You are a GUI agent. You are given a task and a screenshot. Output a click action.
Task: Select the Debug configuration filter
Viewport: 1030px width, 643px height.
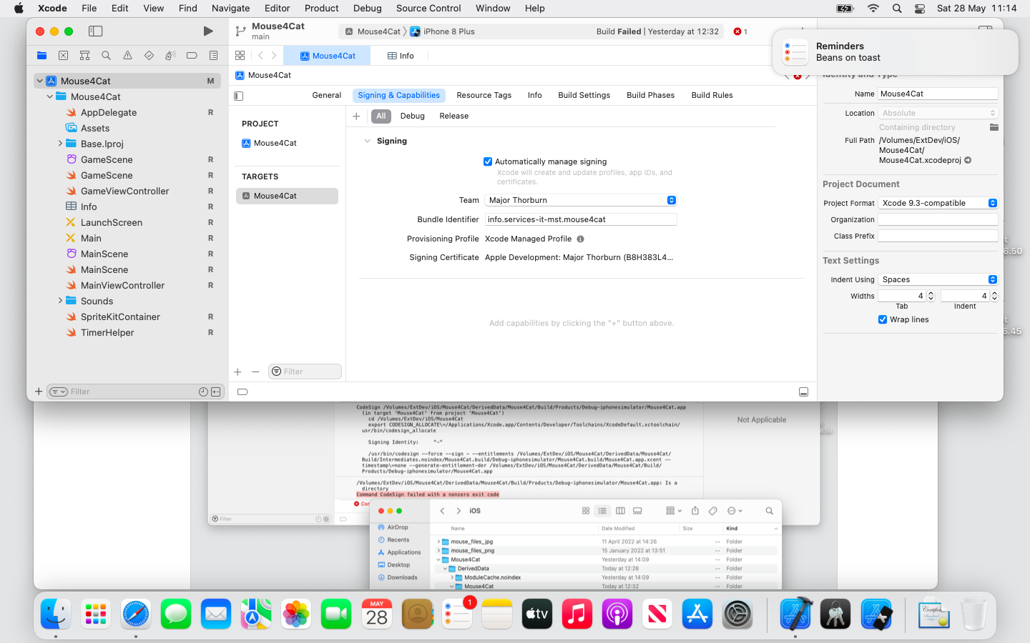(413, 116)
